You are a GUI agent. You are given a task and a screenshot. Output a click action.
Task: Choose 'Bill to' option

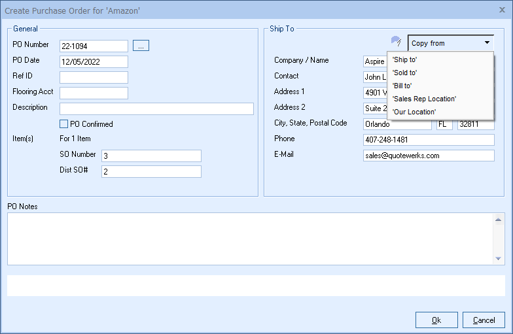point(402,86)
